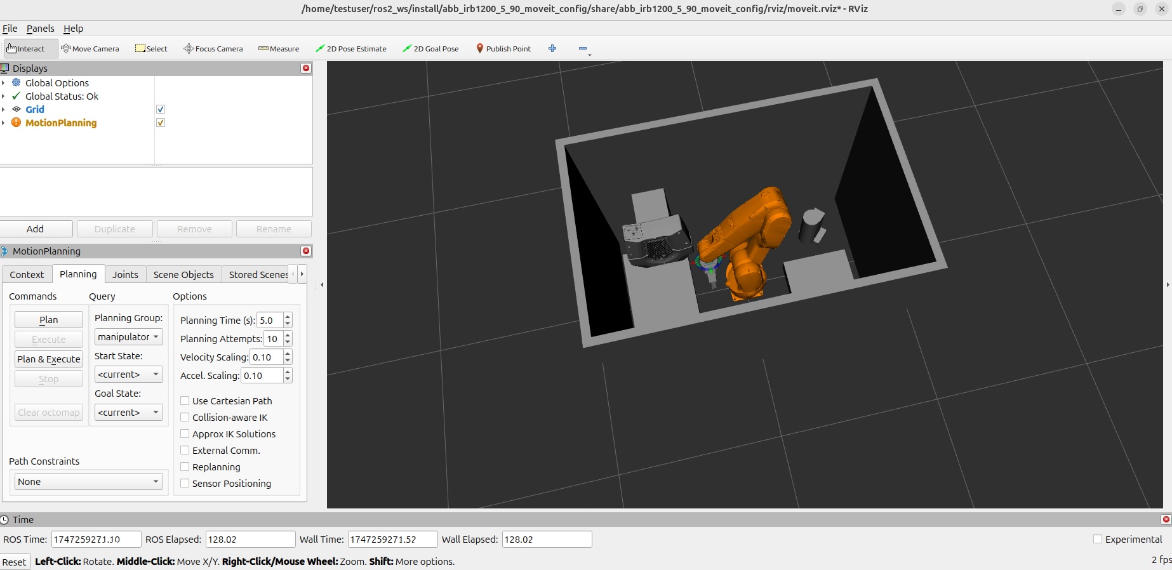Image resolution: width=1172 pixels, height=570 pixels.
Task: Switch to the Stored Scenes tab
Action: (x=258, y=274)
